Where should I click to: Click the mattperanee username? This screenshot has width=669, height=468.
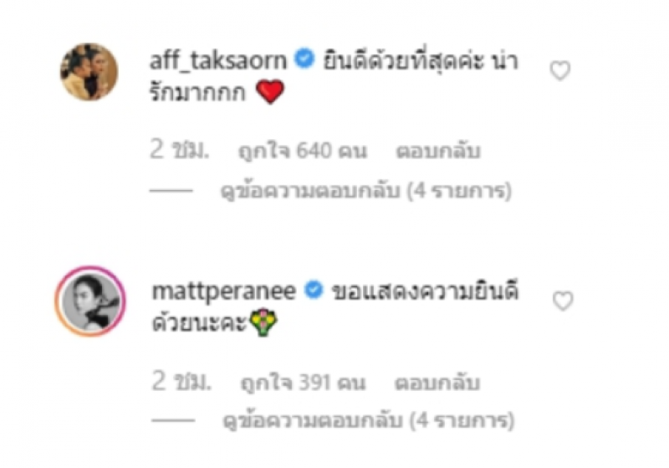[x=223, y=291]
